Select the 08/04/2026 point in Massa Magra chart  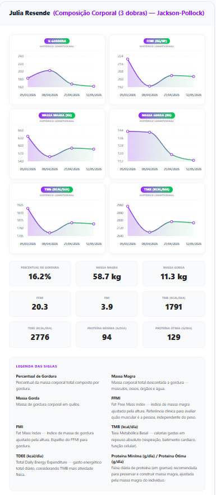click(50, 157)
